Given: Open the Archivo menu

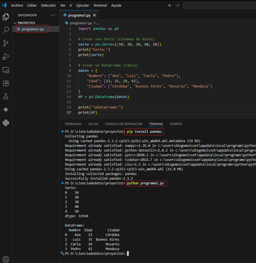Looking at the screenshot, I should pos(17,6).
